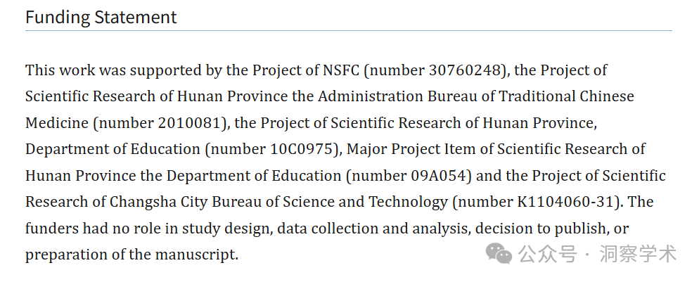Click the word NSFC in first line
This screenshot has height=282, width=699.
tap(341, 70)
